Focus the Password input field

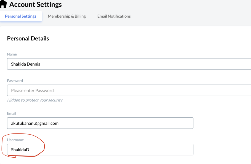[129, 90]
